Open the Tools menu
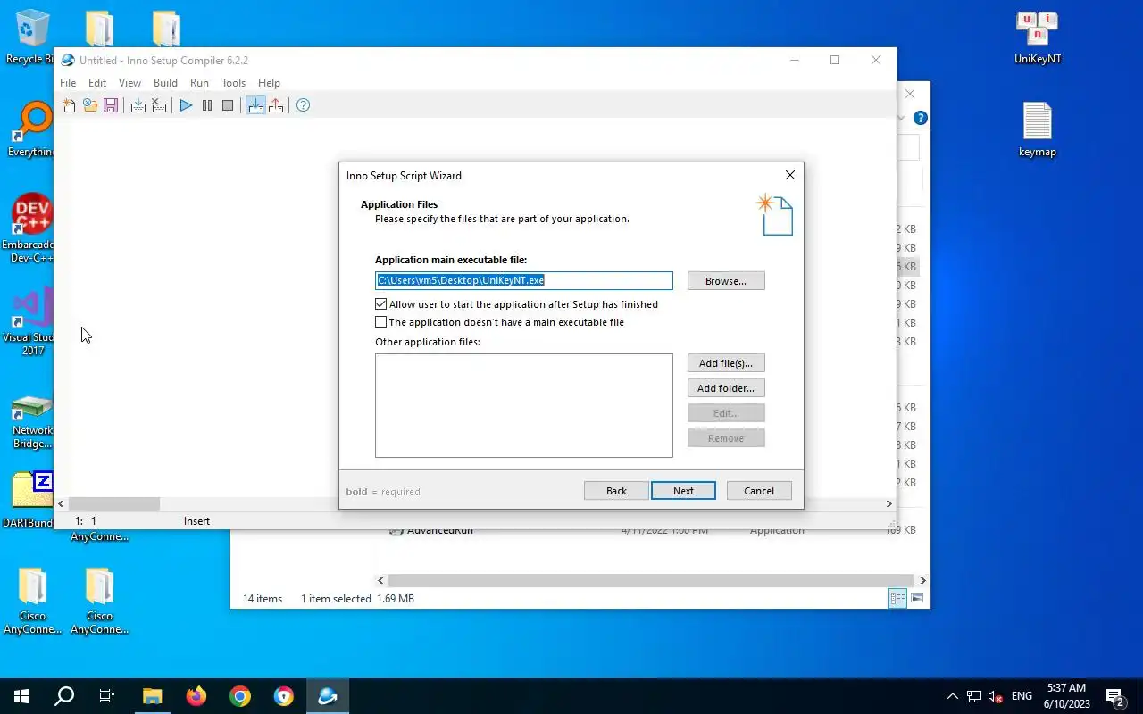 point(233,83)
